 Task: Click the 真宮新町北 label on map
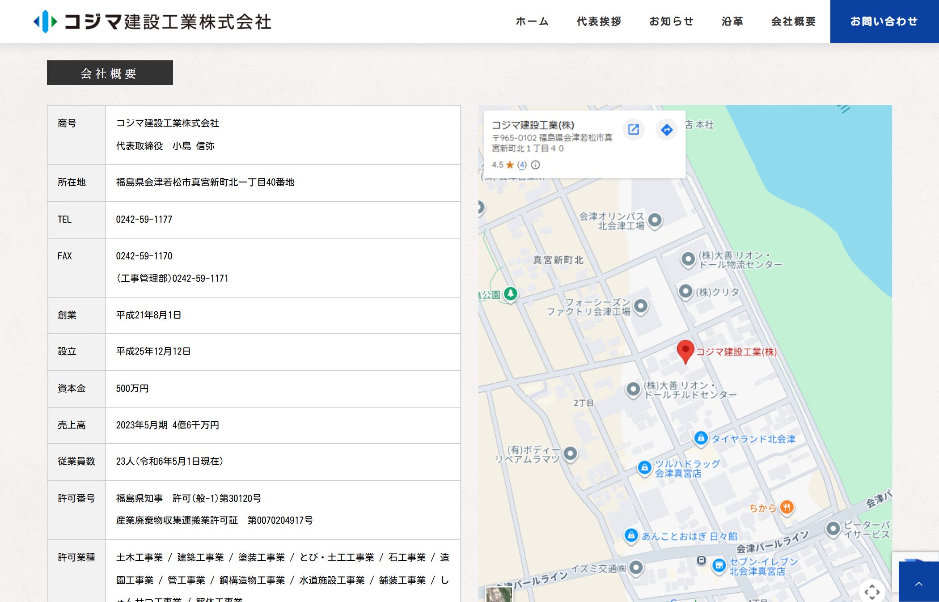click(x=558, y=260)
